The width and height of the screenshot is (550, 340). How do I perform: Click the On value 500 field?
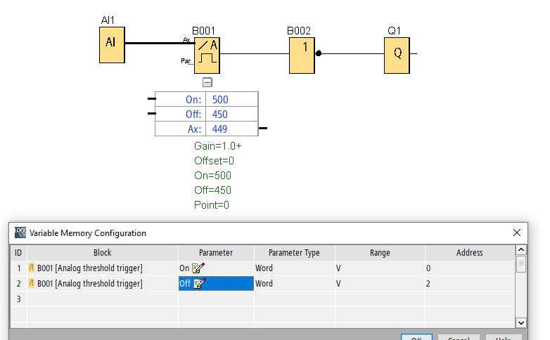coord(231,100)
